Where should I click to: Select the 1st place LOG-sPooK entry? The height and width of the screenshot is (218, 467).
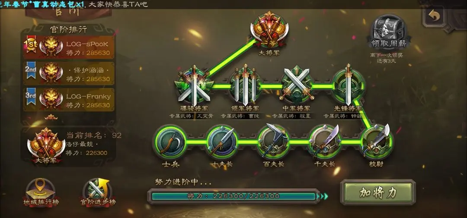click(x=68, y=47)
